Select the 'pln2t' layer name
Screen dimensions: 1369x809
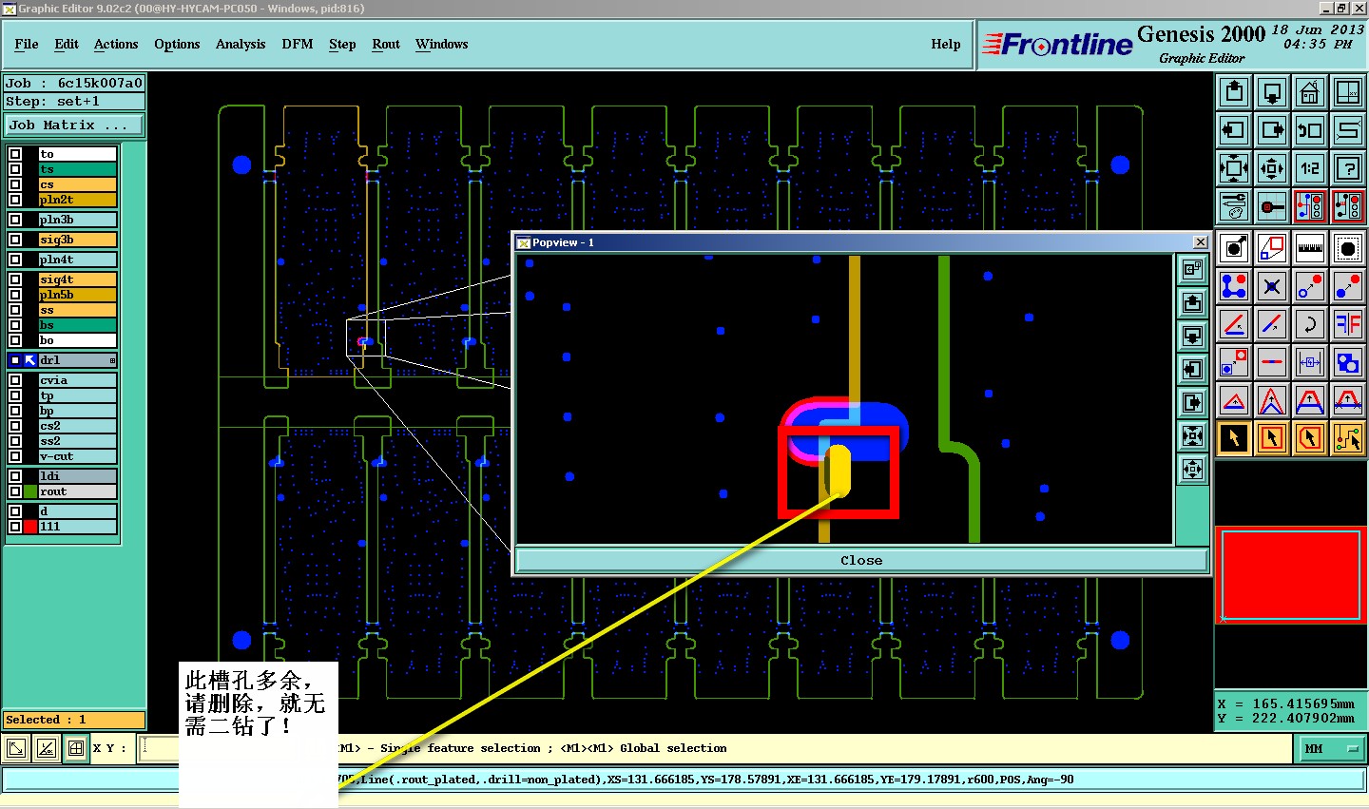[x=77, y=200]
